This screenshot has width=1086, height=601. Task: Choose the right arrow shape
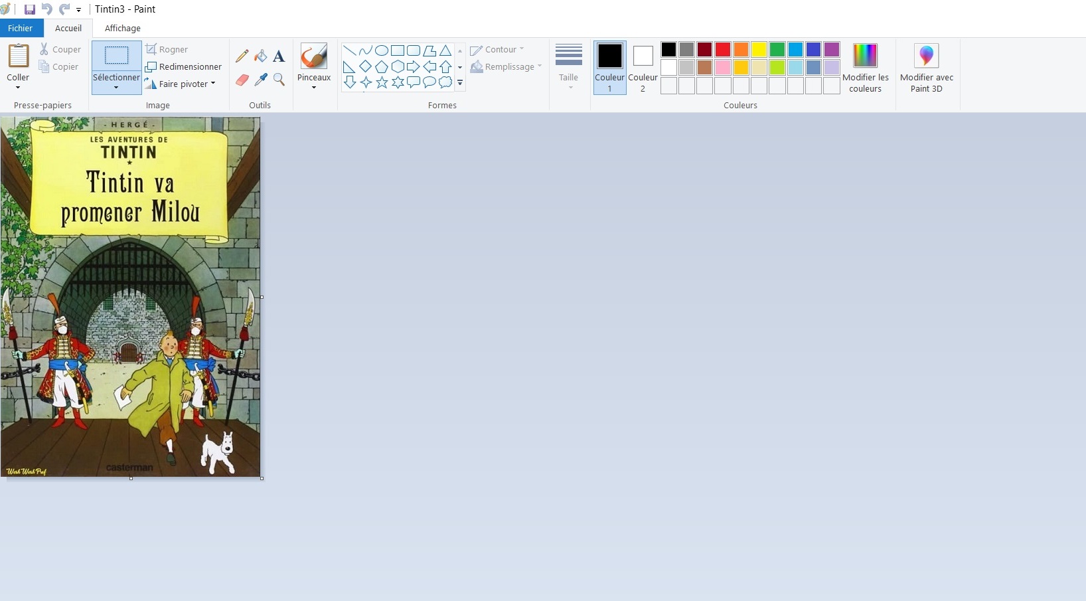coord(414,66)
